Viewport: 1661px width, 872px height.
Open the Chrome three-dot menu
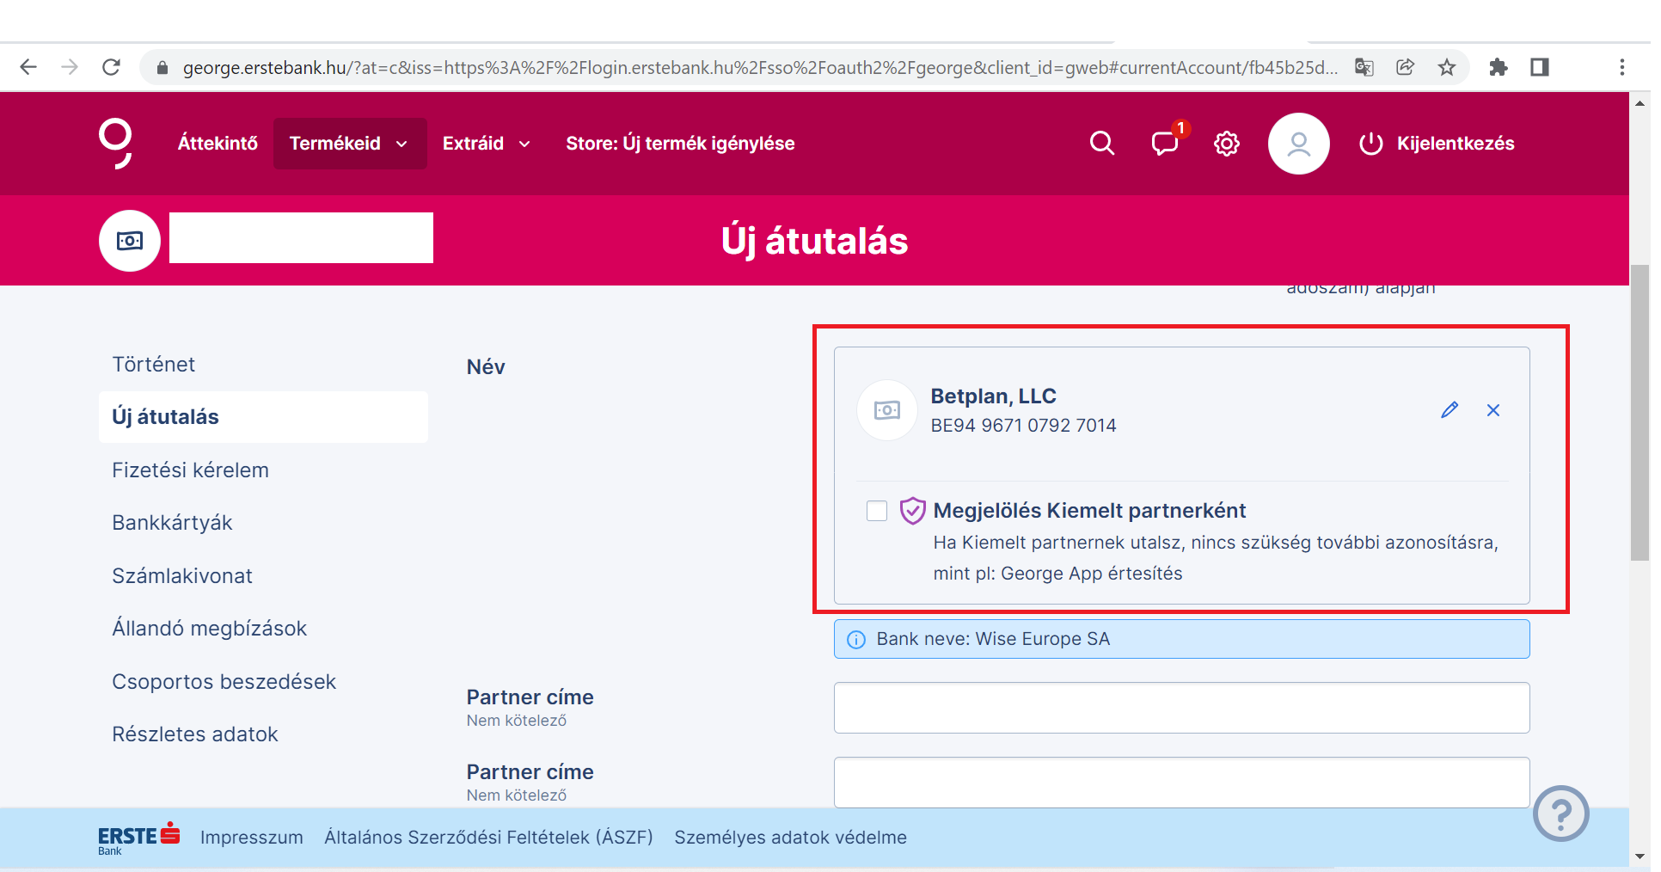(1622, 67)
